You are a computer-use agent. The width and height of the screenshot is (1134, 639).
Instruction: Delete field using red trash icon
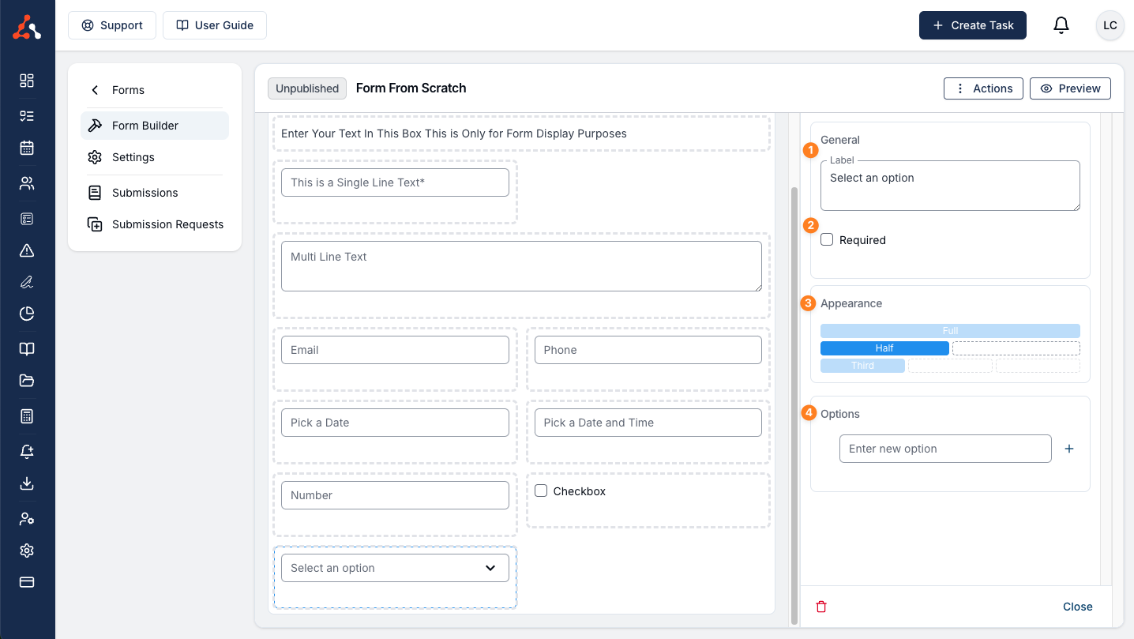(821, 607)
